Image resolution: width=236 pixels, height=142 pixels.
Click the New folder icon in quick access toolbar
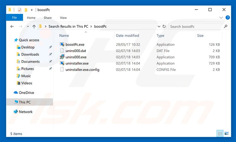click(x=26, y=10)
